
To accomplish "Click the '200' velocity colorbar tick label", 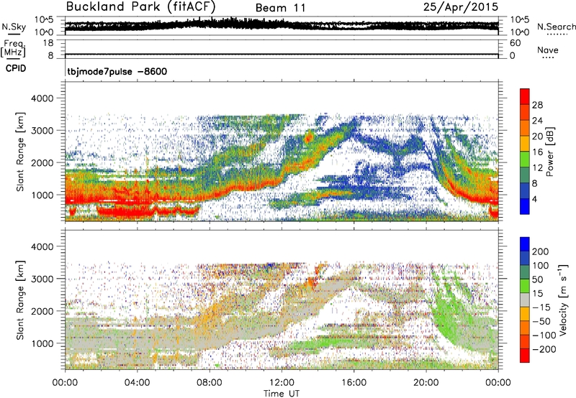I will (541, 251).
